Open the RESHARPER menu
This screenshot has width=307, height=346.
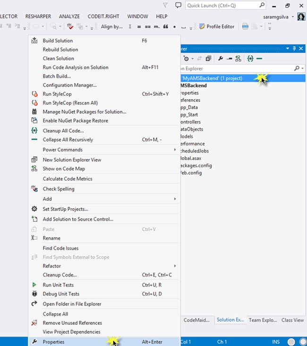coord(38,17)
